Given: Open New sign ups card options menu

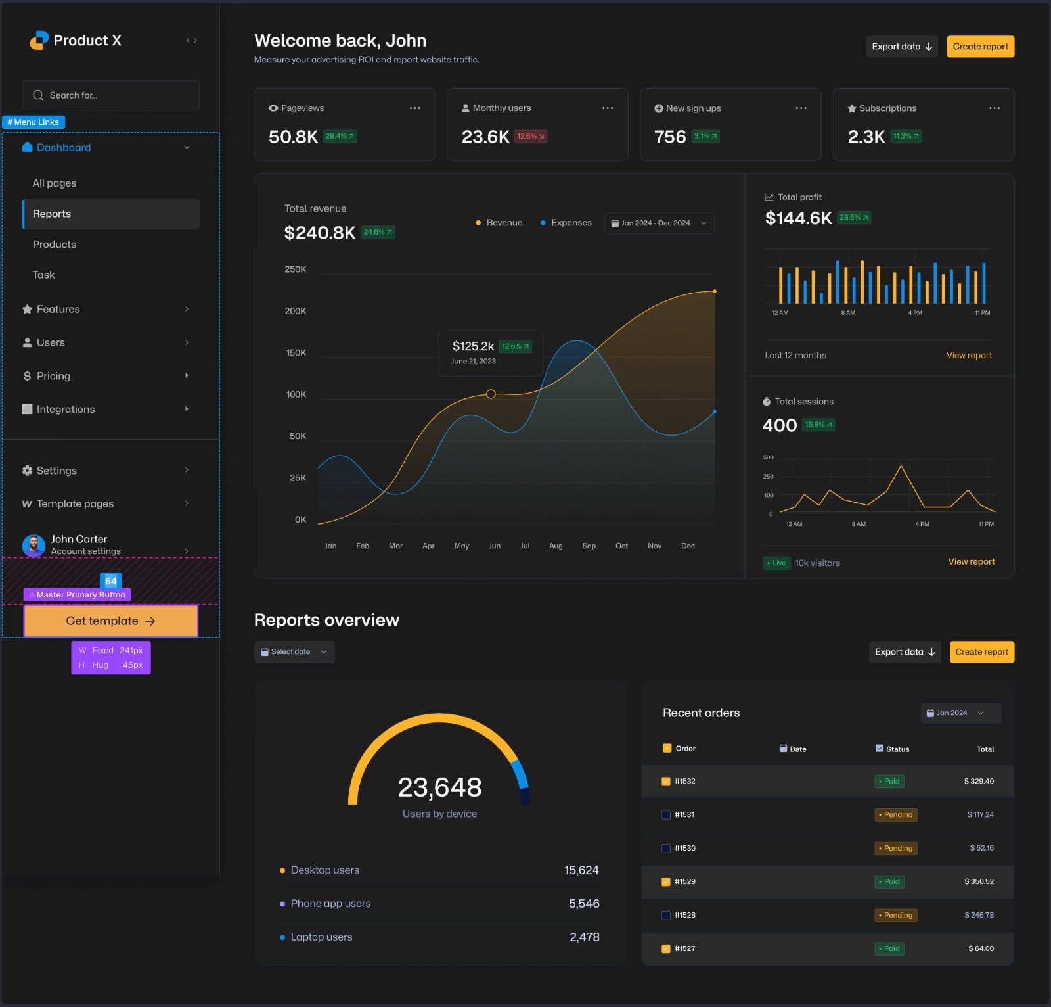Looking at the screenshot, I should point(801,108).
